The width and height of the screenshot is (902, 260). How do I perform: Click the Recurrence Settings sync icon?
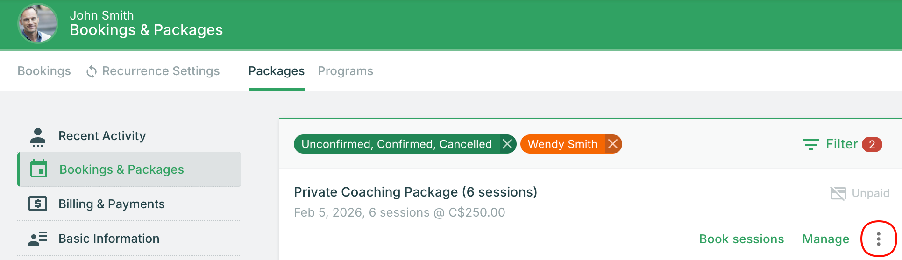92,71
